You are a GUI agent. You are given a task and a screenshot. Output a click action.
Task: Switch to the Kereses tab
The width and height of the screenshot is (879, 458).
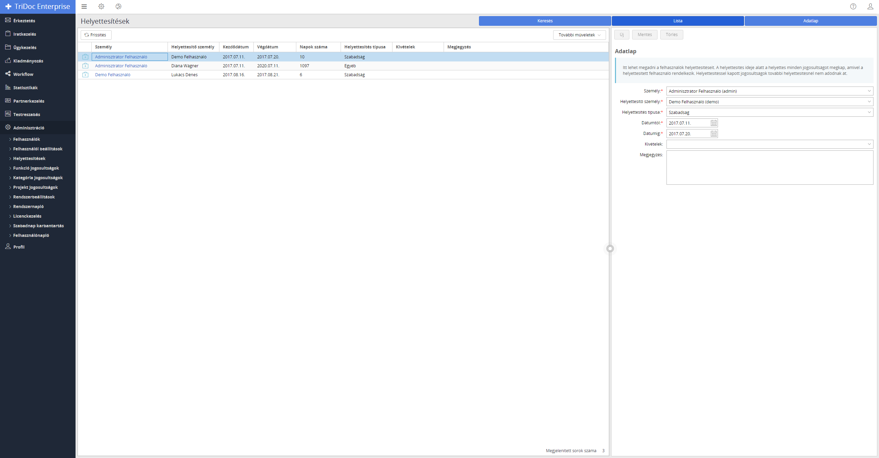pos(545,21)
